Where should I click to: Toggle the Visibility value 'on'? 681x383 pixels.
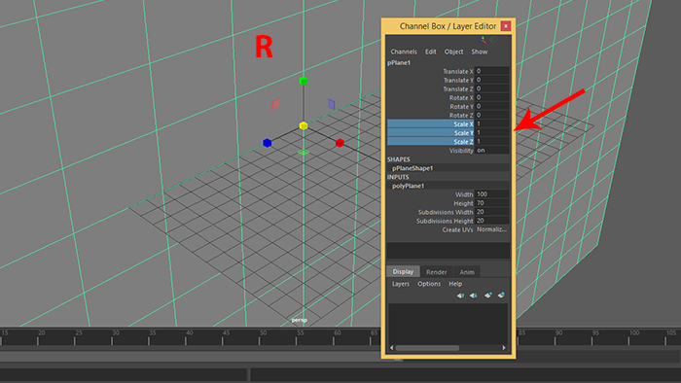click(491, 151)
